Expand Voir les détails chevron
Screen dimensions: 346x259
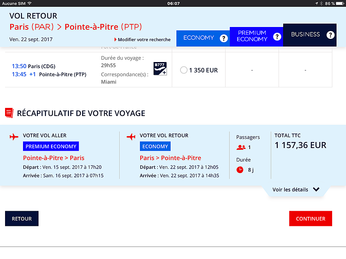click(316, 190)
